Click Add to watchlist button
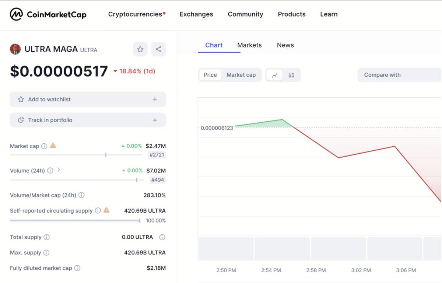 coord(88,99)
